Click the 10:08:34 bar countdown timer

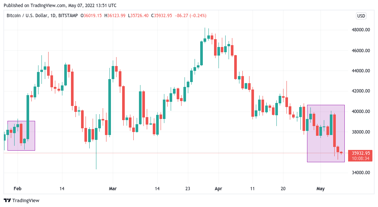tap(361, 158)
